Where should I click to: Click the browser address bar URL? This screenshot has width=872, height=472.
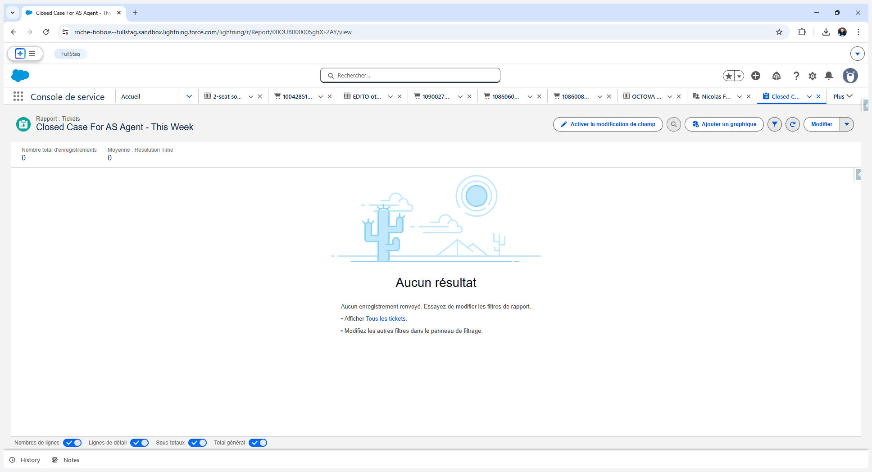(213, 32)
